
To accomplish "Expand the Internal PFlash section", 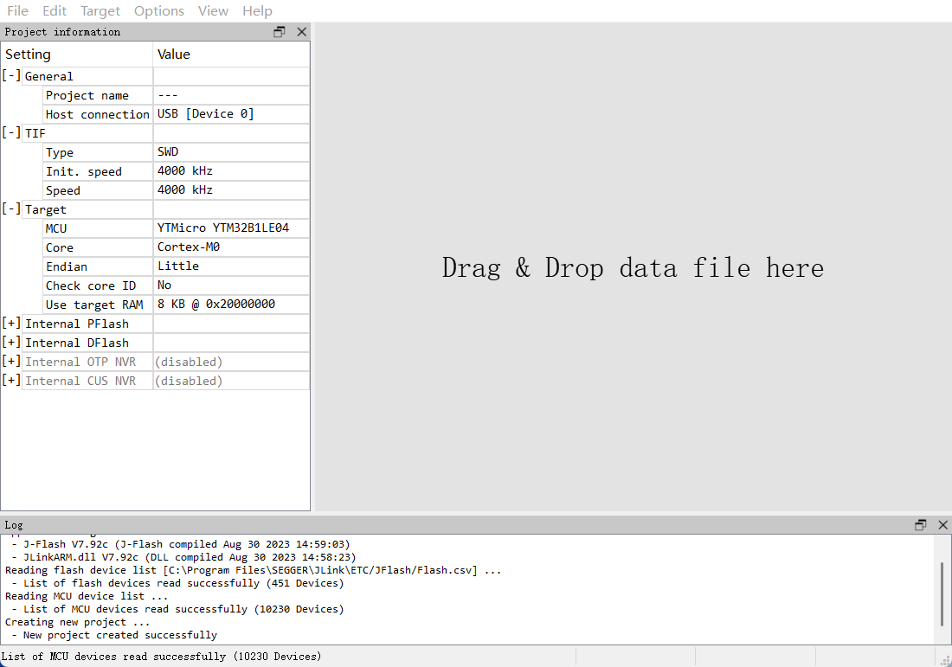I will (11, 323).
